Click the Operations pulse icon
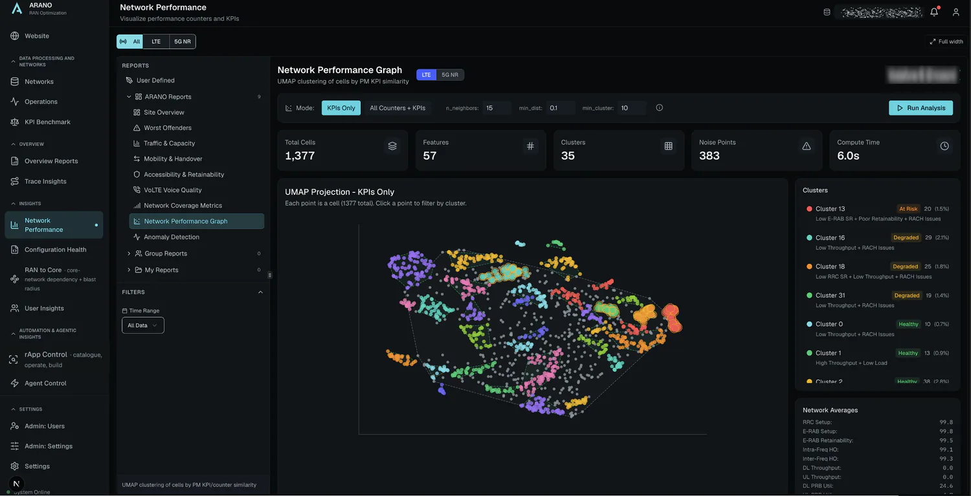This screenshot has width=971, height=496. tap(15, 102)
